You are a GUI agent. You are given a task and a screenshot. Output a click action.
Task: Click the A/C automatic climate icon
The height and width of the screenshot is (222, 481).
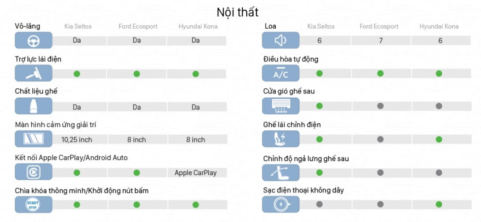[281, 73]
